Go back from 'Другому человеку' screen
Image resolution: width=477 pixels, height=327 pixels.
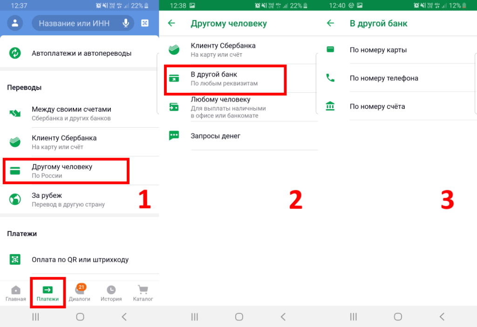(171, 23)
